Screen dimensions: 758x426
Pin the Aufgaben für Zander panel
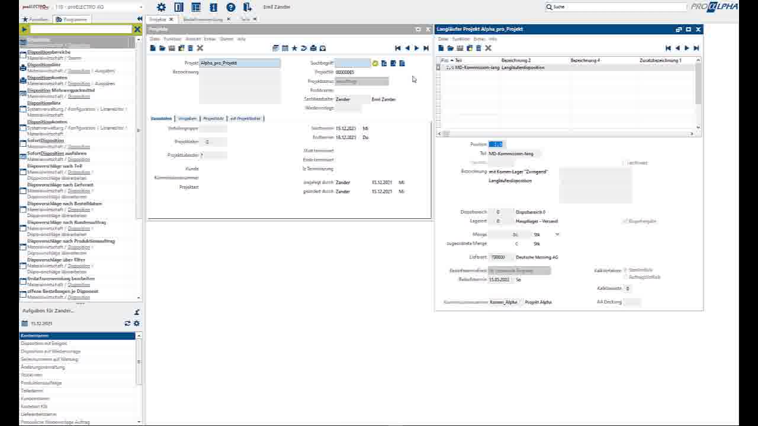pyautogui.click(x=137, y=312)
